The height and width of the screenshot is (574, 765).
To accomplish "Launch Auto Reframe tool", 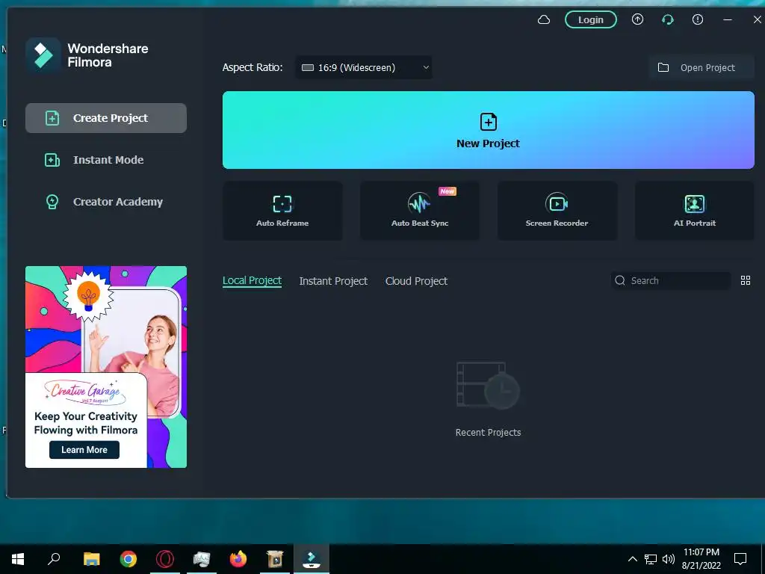I will [x=282, y=210].
